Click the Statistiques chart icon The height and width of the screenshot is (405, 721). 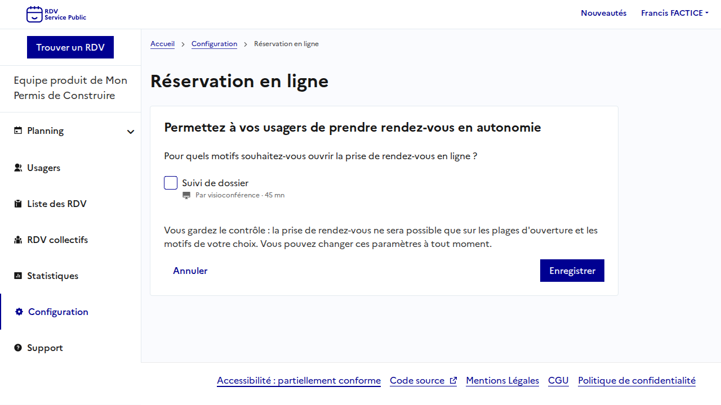[x=18, y=276]
